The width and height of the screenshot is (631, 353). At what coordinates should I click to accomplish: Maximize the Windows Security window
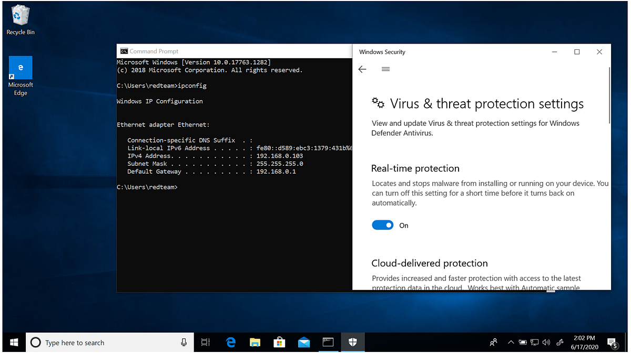click(x=577, y=52)
